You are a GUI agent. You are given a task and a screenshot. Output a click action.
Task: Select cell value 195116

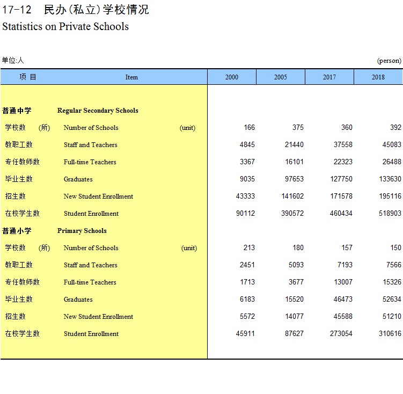click(x=390, y=196)
